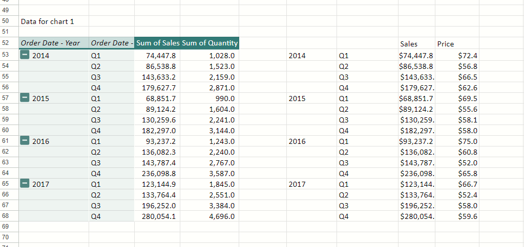This screenshot has height=247, width=524.
Task: Select the $93,237.2 cell in Sales column
Action: tap(416, 141)
